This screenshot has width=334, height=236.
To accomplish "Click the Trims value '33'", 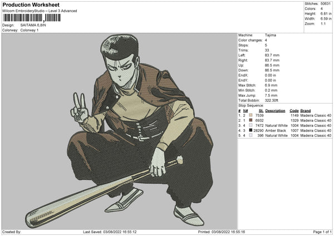I will click(267, 50).
